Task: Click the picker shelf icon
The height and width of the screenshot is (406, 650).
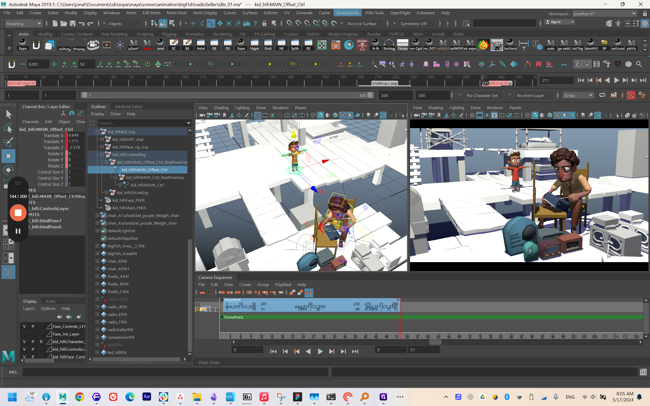Action: [362, 45]
